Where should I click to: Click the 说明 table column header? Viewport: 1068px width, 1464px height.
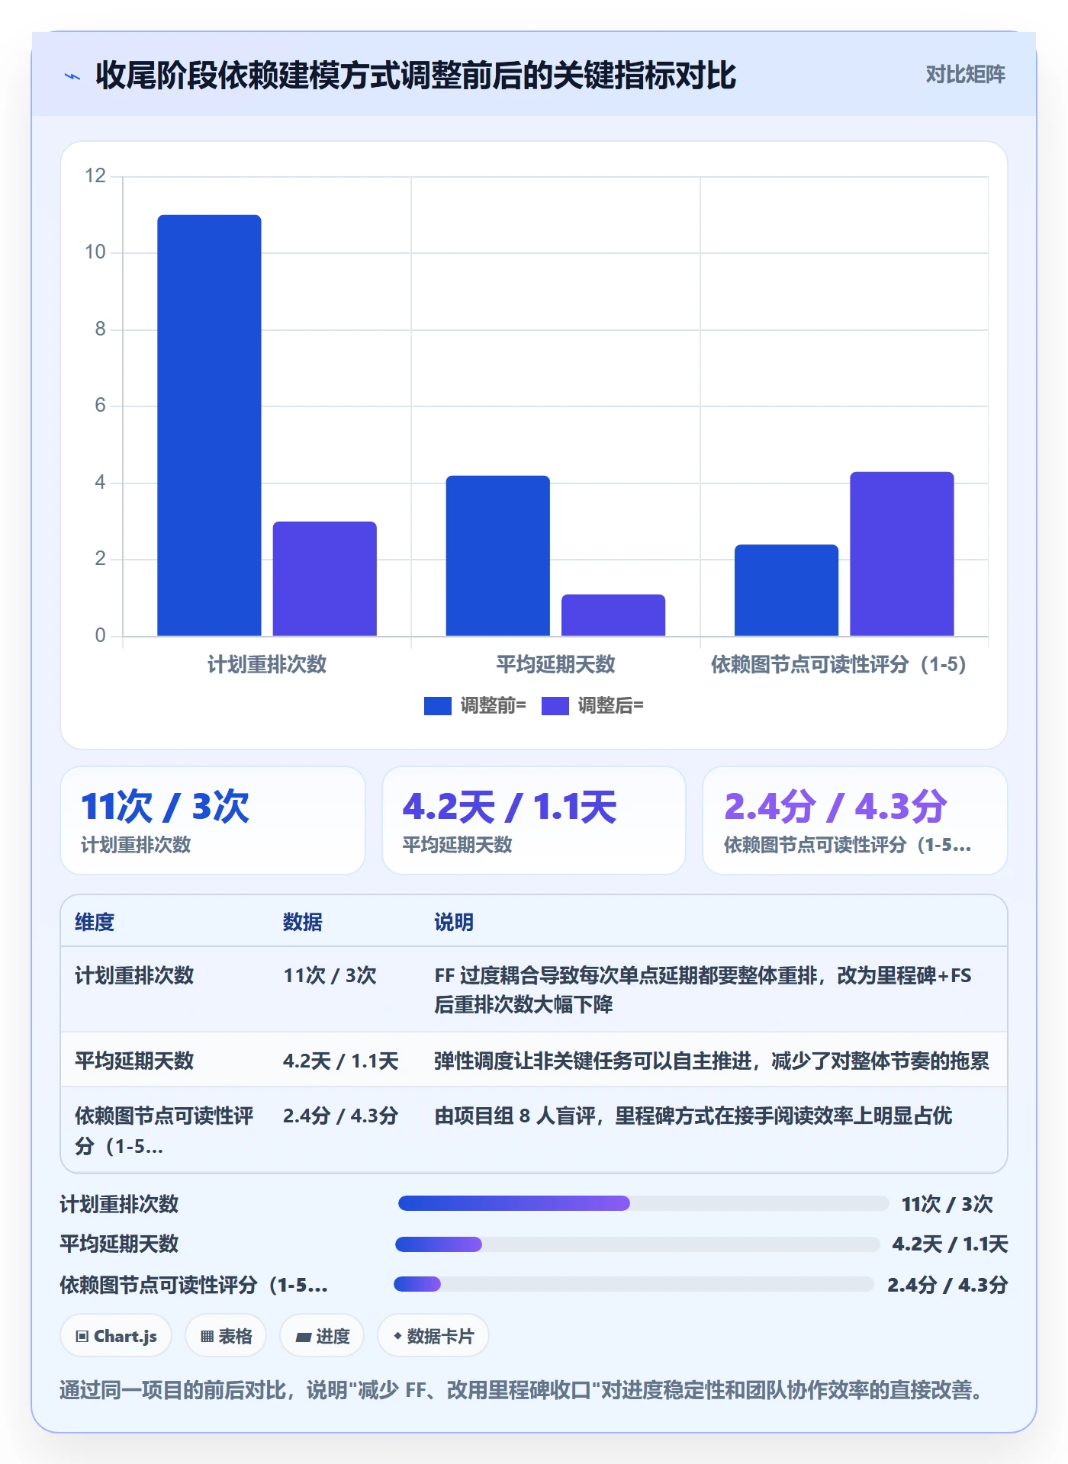pyautogui.click(x=454, y=922)
